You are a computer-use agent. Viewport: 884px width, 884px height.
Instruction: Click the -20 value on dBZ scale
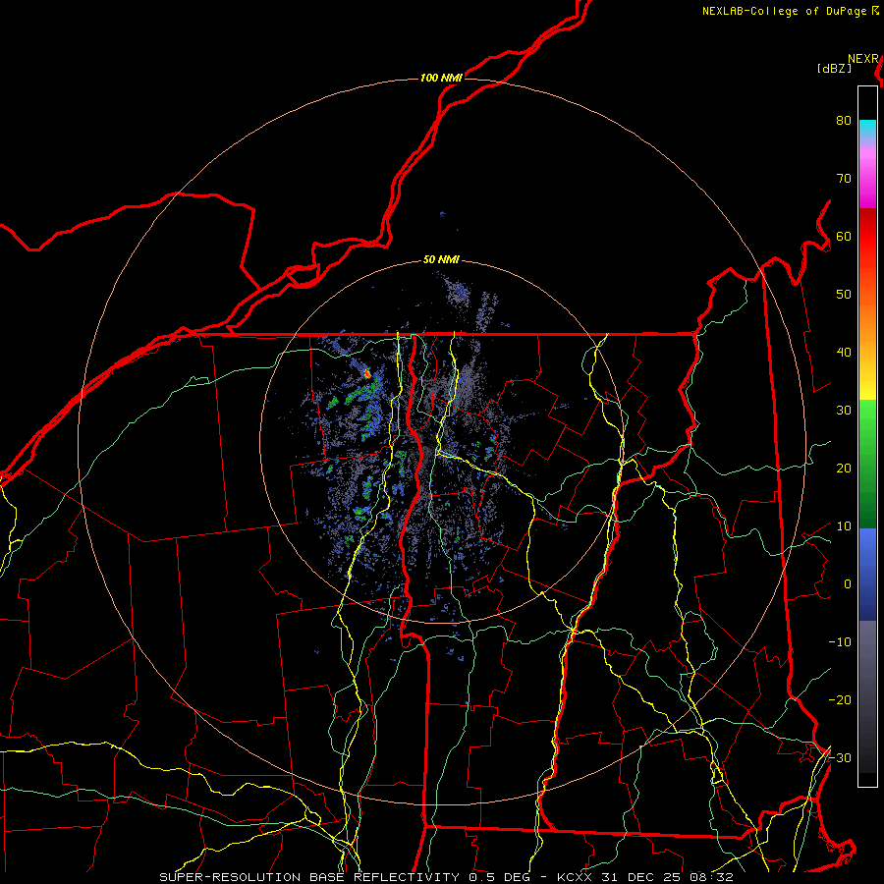coord(840,700)
